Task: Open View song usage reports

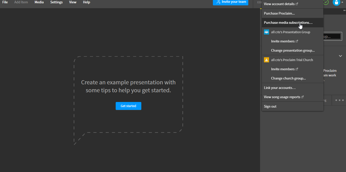Action: coord(293,97)
